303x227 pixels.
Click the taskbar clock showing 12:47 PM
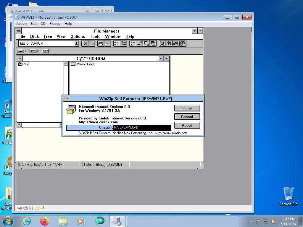pos(288,221)
